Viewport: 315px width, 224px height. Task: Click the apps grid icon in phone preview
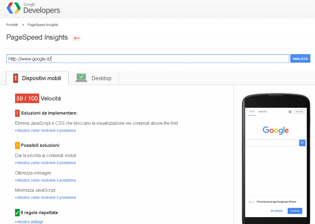tap(290, 112)
